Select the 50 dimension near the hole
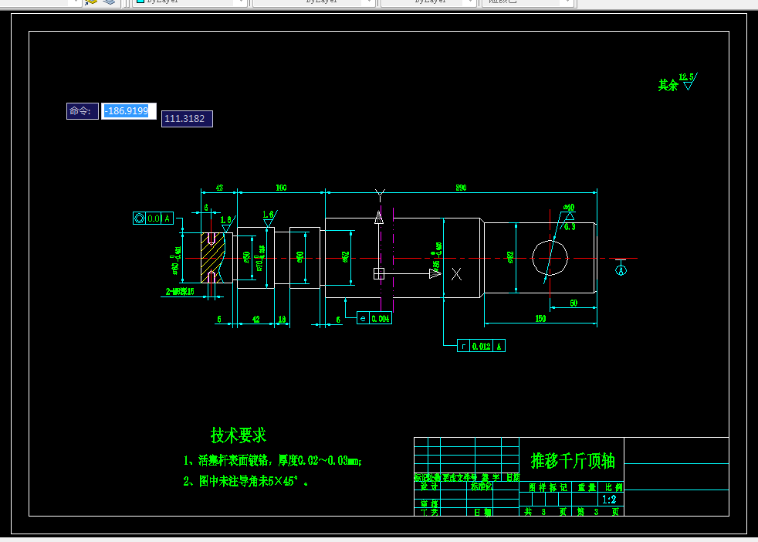The width and height of the screenshot is (758, 542). (x=574, y=303)
